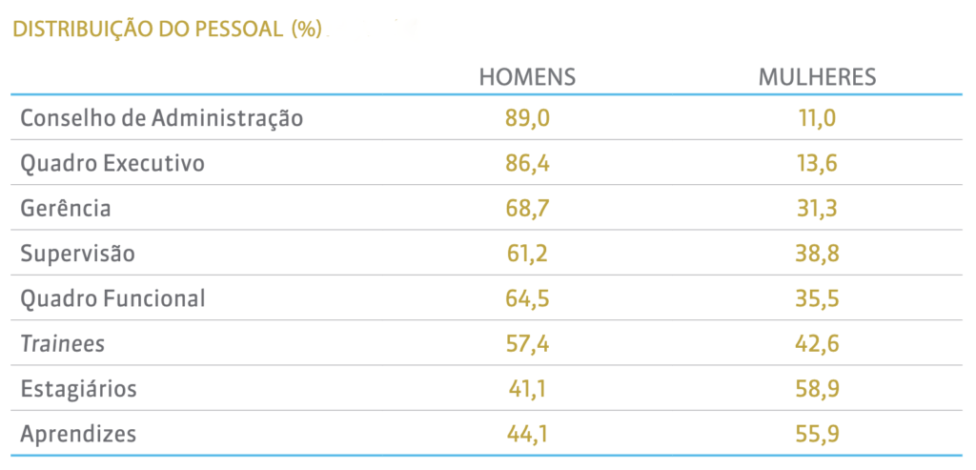Select the italic 'Trainees' row label
Image resolution: width=976 pixels, height=470 pixels.
coord(63,344)
